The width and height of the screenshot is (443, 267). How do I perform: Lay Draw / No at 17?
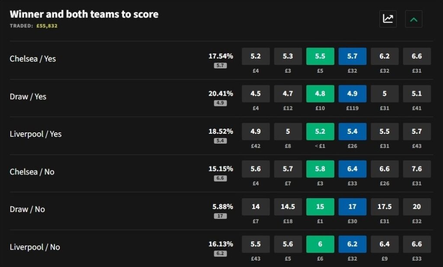tap(352, 206)
